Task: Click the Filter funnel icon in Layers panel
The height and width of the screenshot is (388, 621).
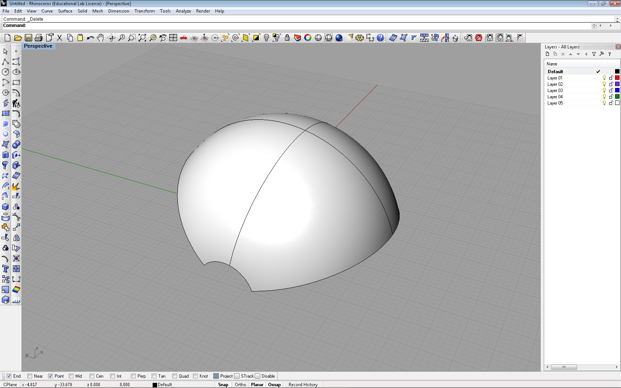Action: [x=594, y=54]
